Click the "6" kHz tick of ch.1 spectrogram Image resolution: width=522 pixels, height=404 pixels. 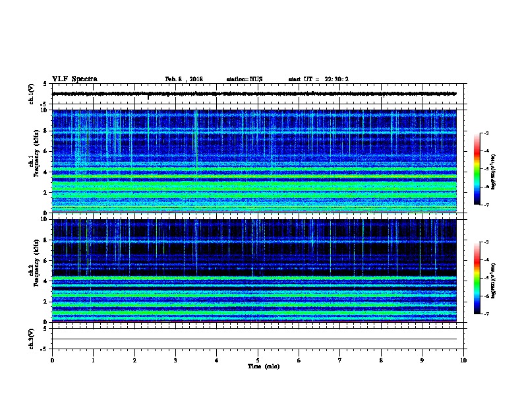(45, 151)
